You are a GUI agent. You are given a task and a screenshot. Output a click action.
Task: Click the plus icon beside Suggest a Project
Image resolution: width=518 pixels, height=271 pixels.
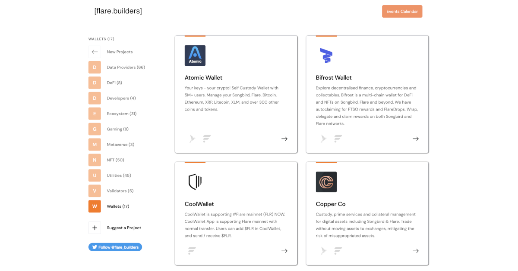95,228
